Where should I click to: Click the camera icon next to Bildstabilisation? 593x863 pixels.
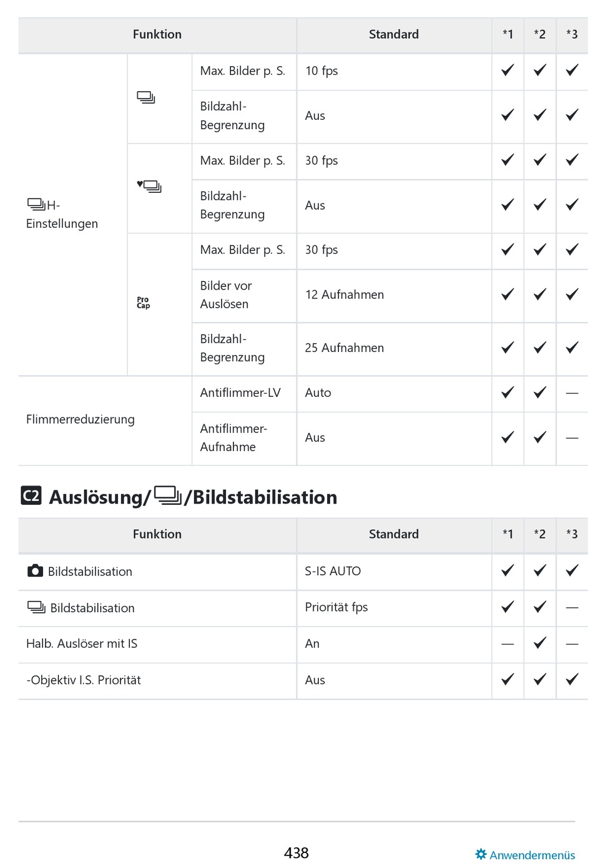click(x=36, y=571)
